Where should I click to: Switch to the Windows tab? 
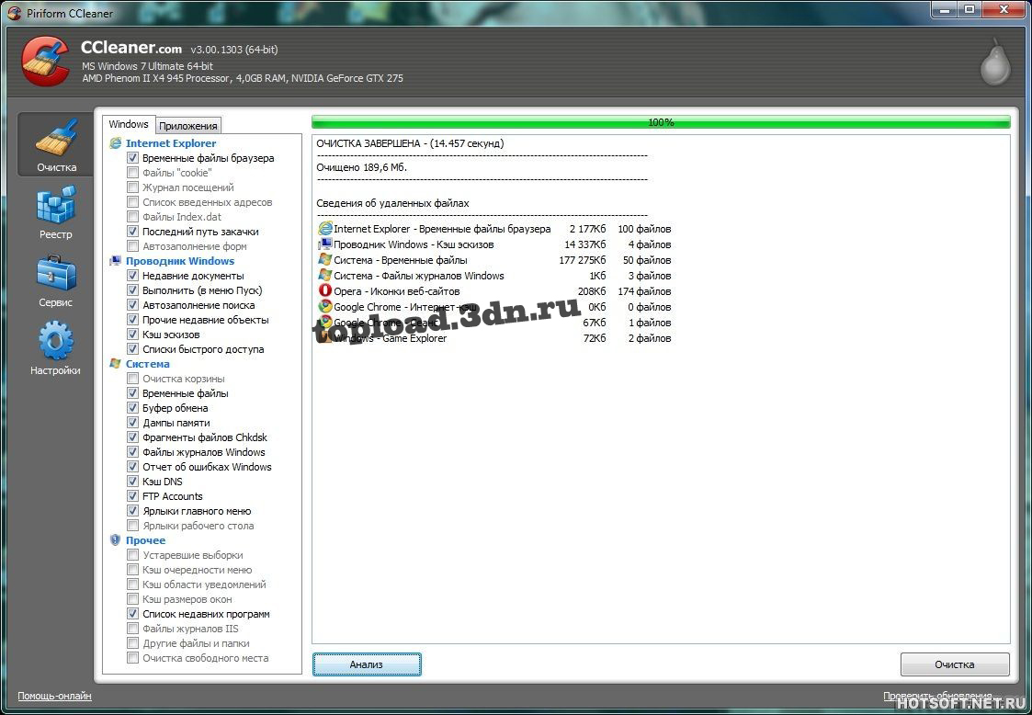click(128, 124)
